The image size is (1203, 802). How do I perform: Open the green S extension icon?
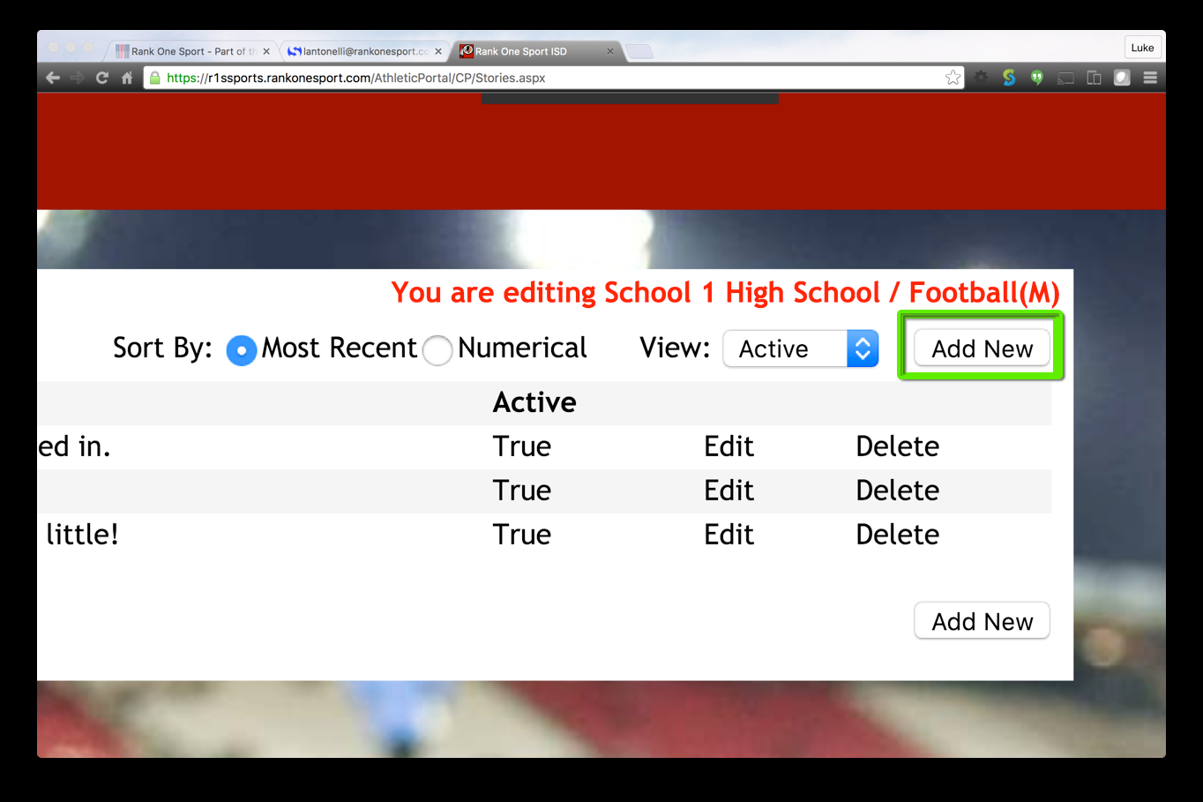click(1009, 78)
